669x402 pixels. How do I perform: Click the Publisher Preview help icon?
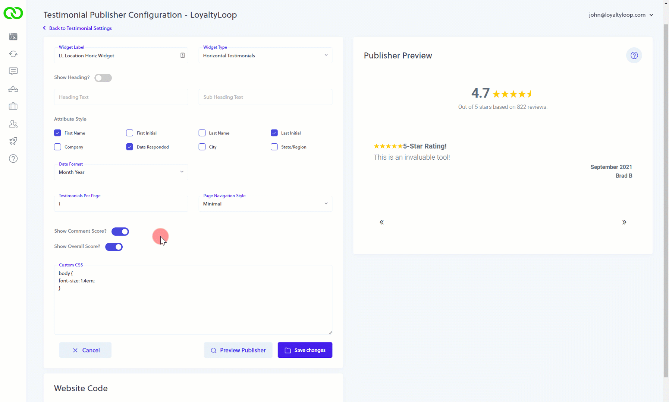tap(634, 55)
